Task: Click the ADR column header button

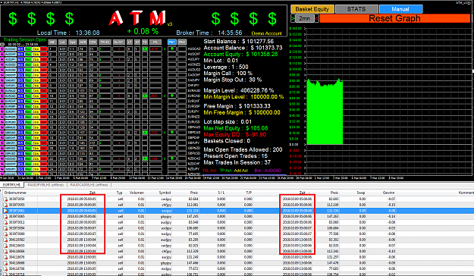Action: point(83,42)
